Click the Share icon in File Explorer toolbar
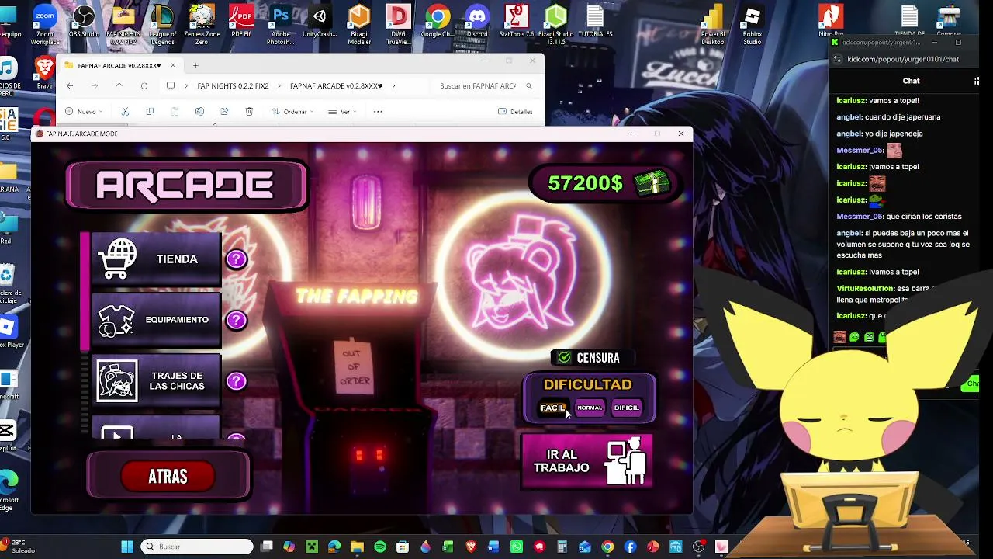Viewport: 993px width, 559px height. point(224,112)
